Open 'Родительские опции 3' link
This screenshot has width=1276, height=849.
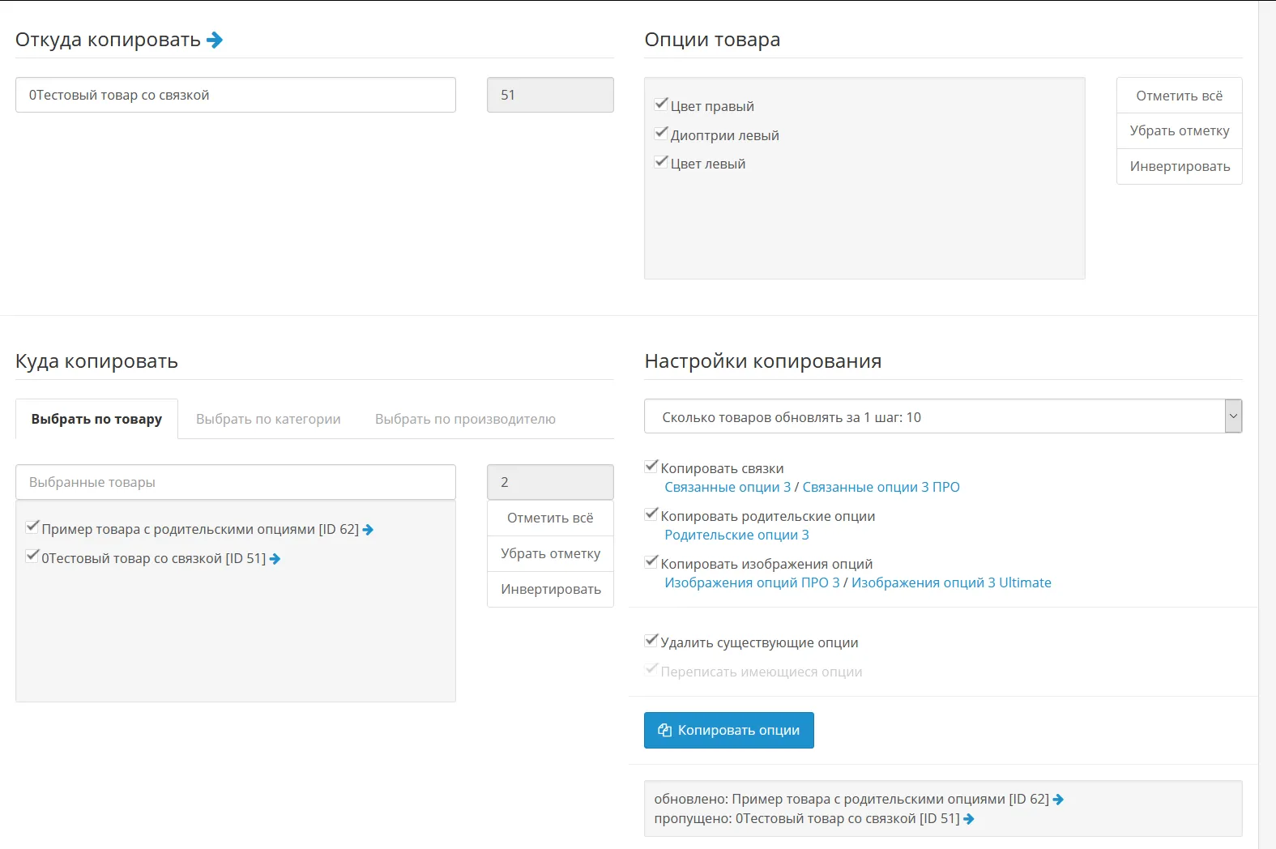point(736,535)
